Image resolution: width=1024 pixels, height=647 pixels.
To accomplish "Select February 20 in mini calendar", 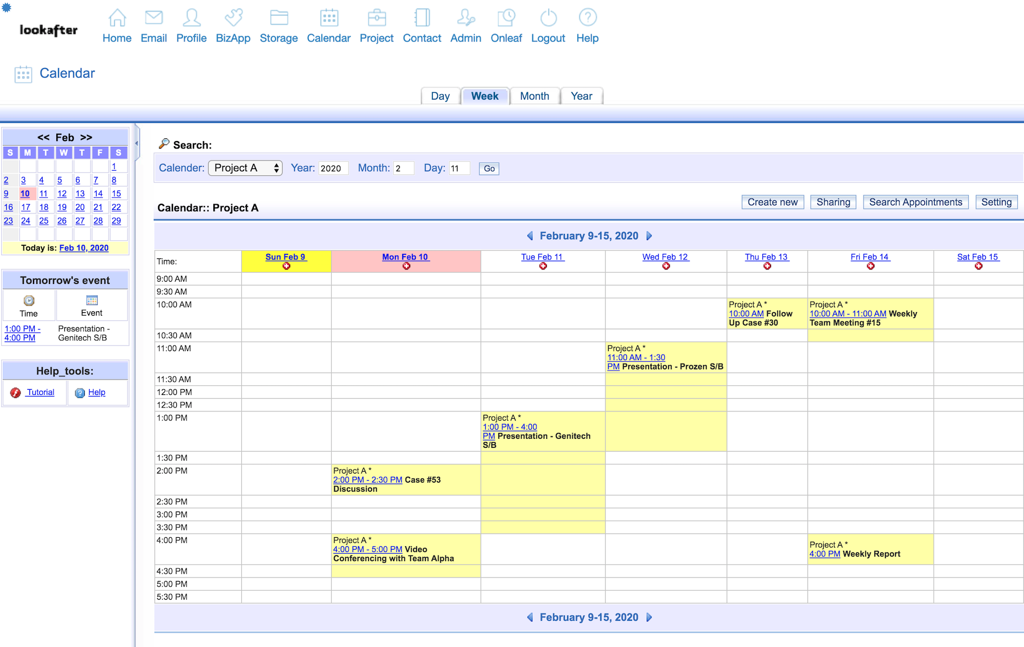I will point(80,208).
